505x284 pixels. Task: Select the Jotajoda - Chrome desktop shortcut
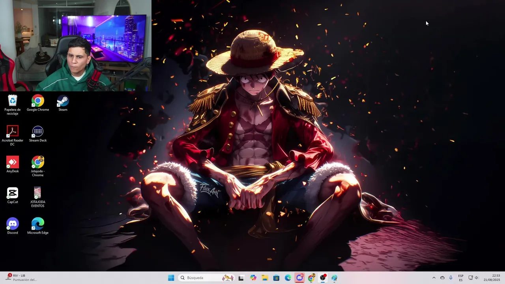tap(38, 166)
